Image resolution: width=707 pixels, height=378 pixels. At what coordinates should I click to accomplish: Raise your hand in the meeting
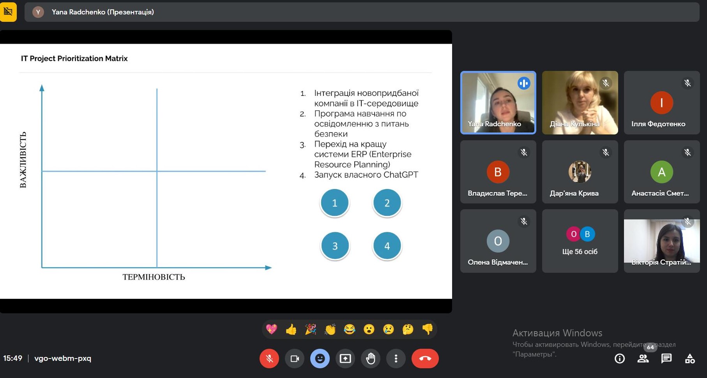[371, 359]
